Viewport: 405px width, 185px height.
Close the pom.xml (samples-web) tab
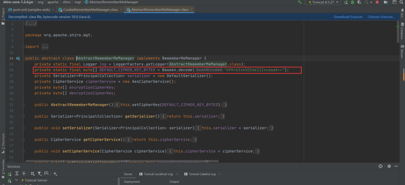click(x=53, y=9)
